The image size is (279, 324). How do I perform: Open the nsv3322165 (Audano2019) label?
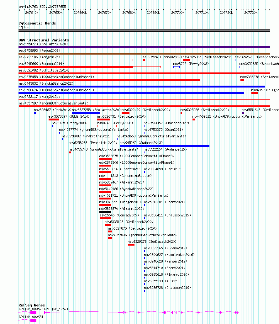pos(166,248)
